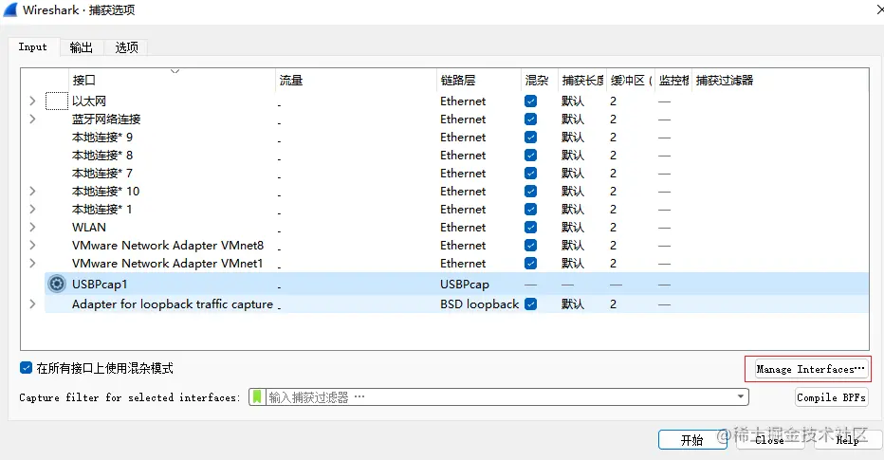
Task: Select VMware Network Adapter VMnet8
Action: [x=168, y=246]
